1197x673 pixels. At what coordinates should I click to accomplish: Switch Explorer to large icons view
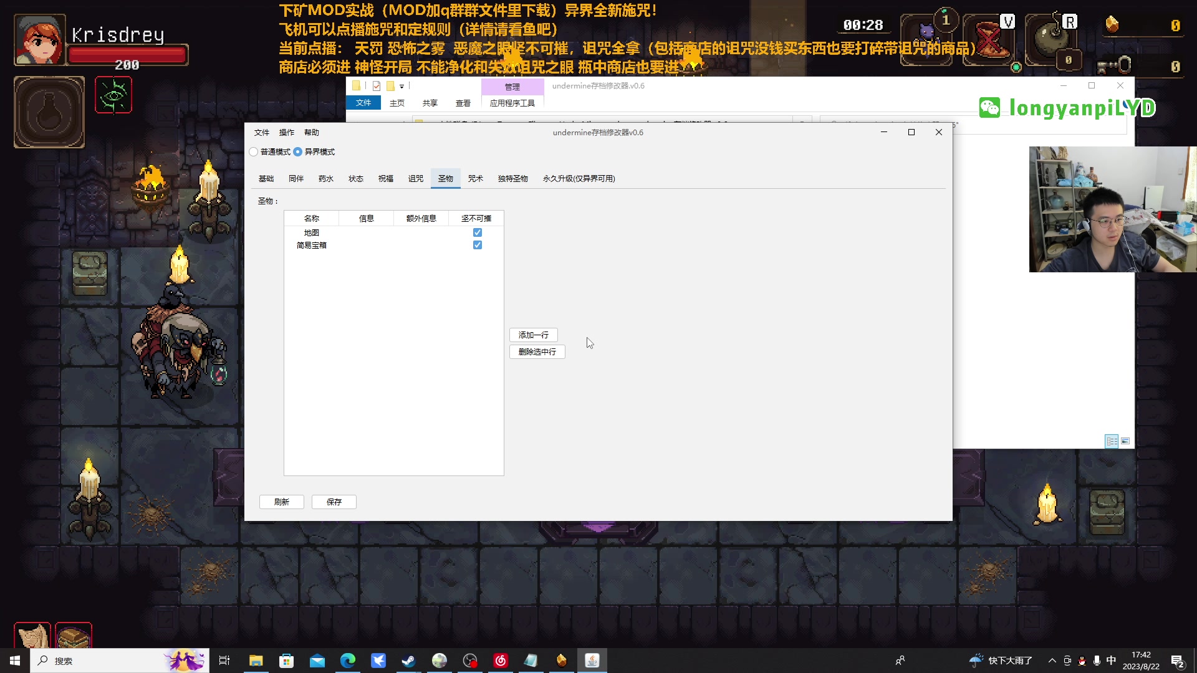[1125, 441]
